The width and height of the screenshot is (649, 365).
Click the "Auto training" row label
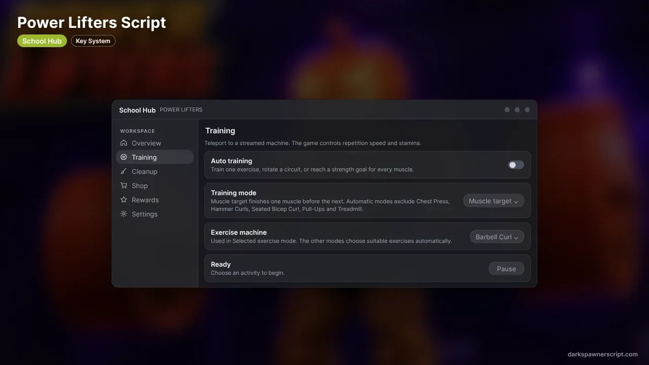(231, 161)
